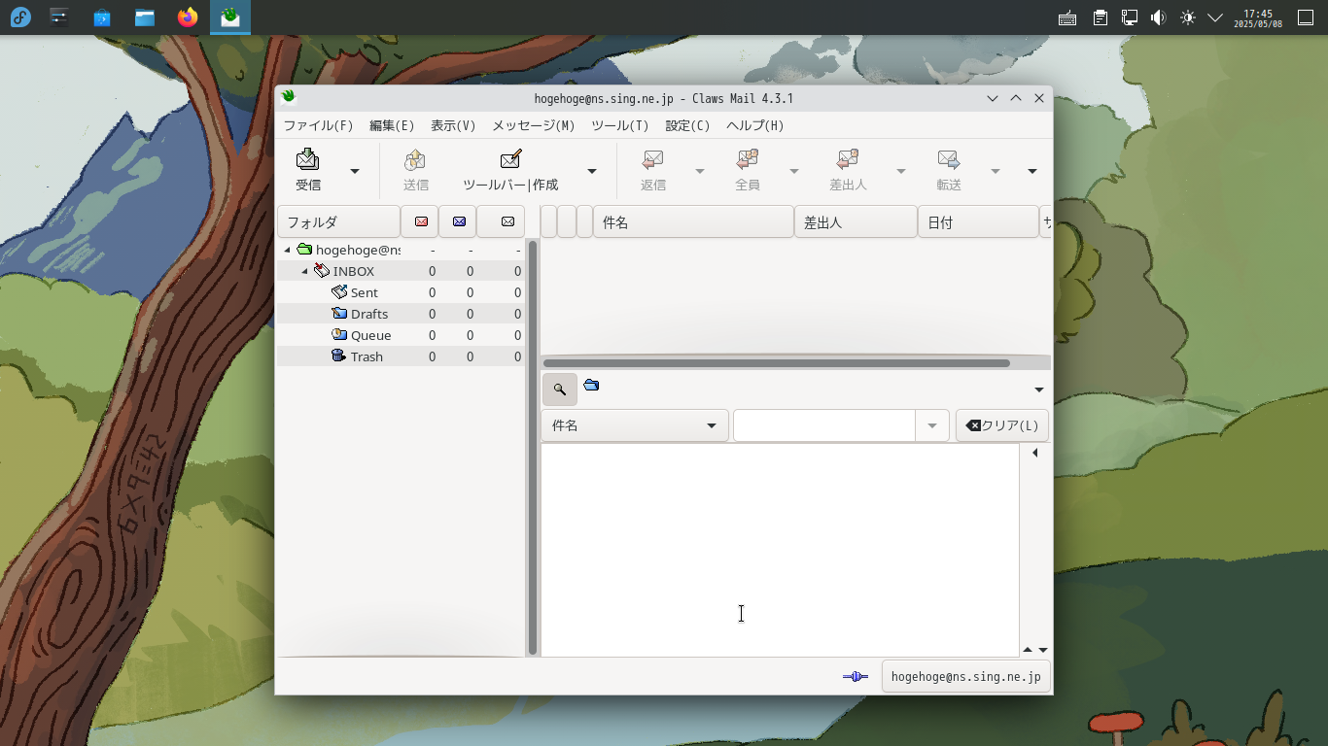The width and height of the screenshot is (1328, 746).
Task: Click the online/offline connection status icon
Action: click(x=855, y=677)
